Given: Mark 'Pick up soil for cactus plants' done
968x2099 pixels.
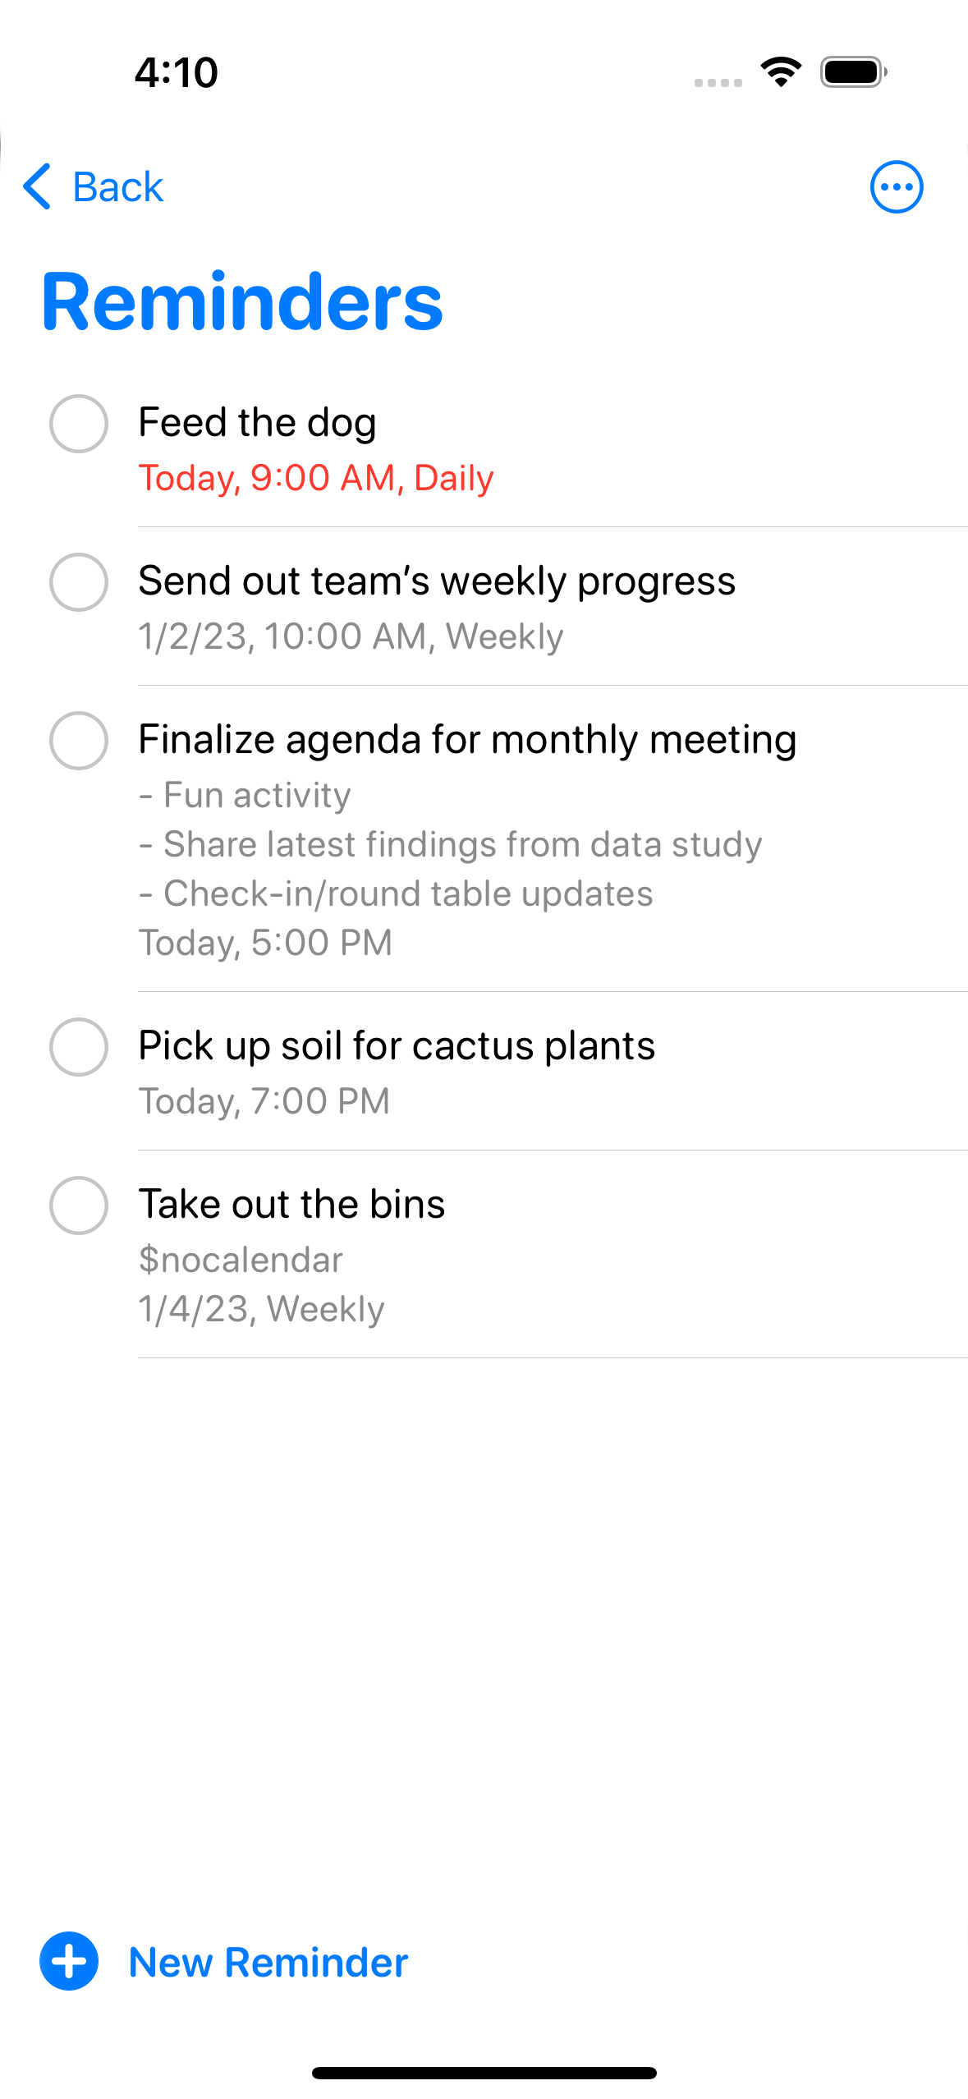Looking at the screenshot, I should coord(79,1047).
